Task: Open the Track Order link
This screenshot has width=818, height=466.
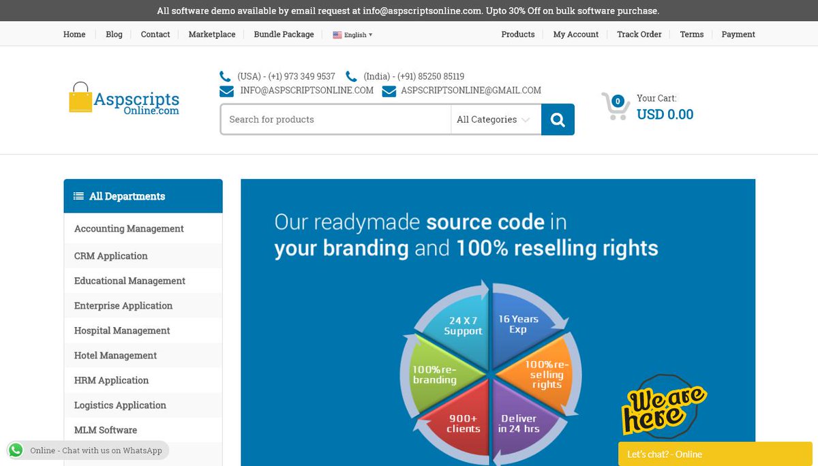Action: click(639, 34)
